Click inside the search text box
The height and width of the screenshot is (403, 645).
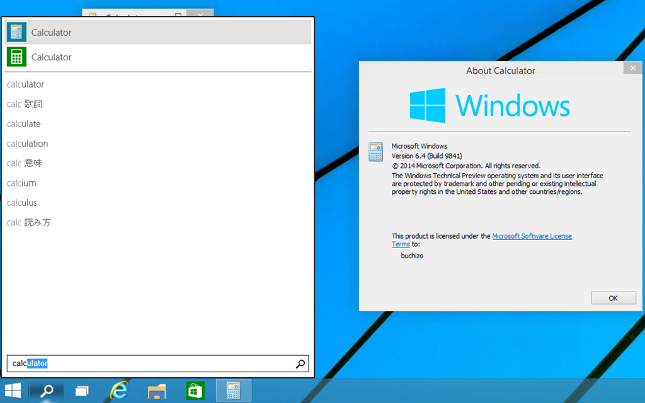coord(158,363)
